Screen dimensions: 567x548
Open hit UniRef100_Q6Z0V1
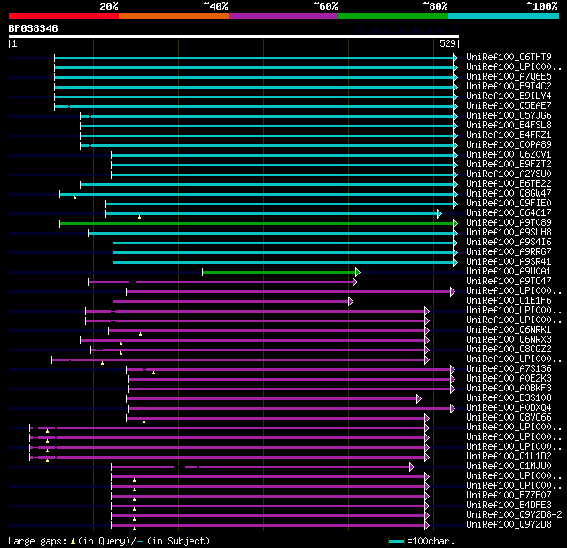tap(509, 155)
